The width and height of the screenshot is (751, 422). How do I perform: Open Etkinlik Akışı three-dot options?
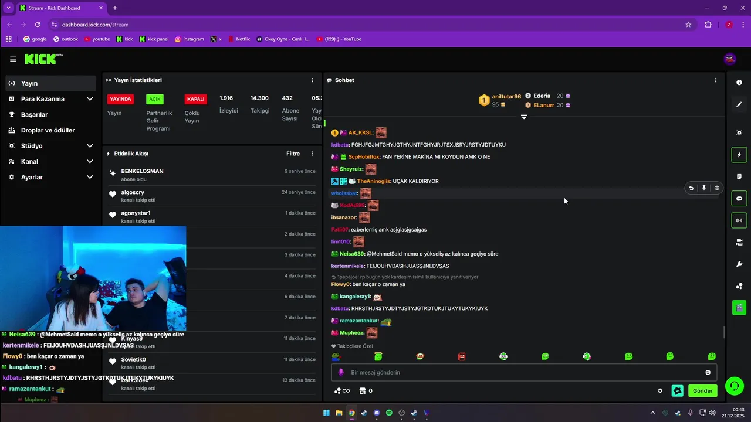point(312,154)
